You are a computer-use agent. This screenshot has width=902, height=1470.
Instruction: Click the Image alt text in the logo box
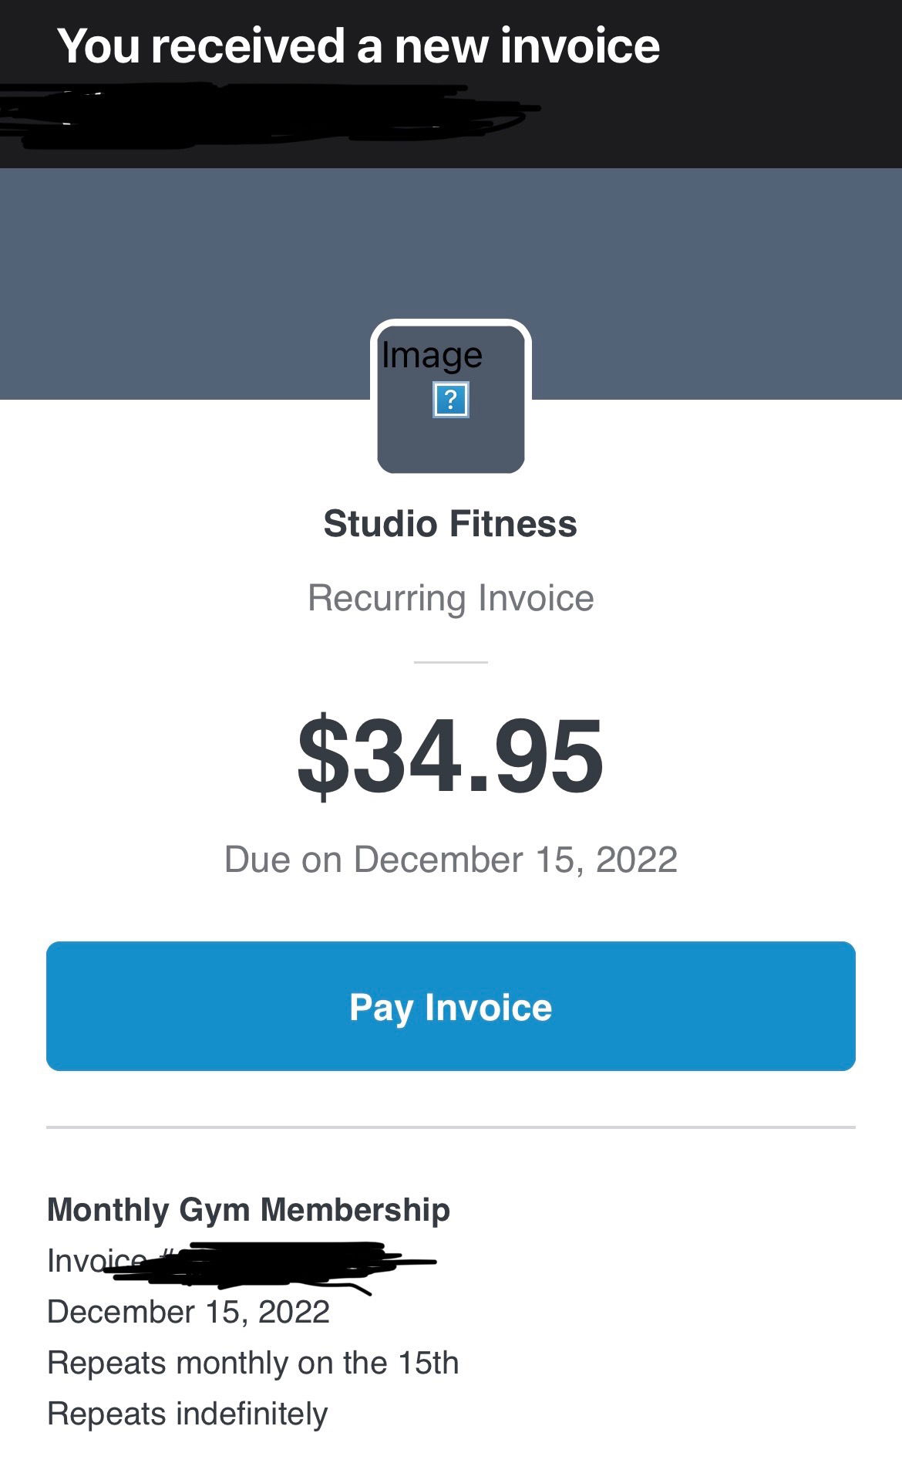click(432, 355)
